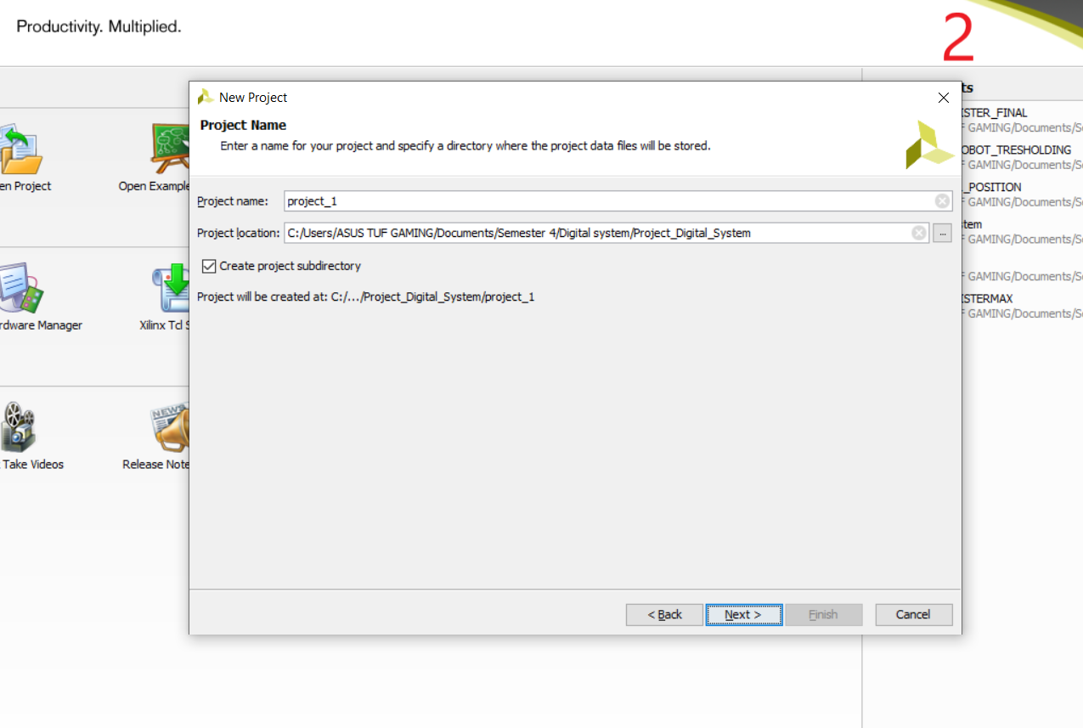Clear the project location field icon
The width and height of the screenshot is (1083, 728).
919,233
